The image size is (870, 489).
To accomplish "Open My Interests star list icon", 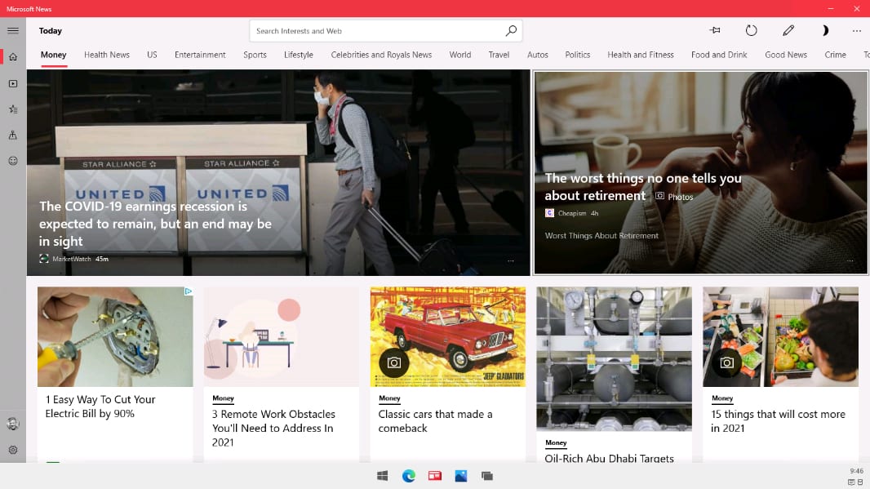I will (x=13, y=109).
